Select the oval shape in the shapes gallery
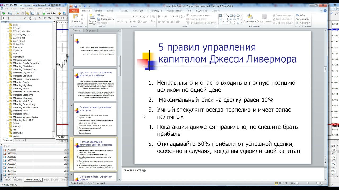 [235, 15]
